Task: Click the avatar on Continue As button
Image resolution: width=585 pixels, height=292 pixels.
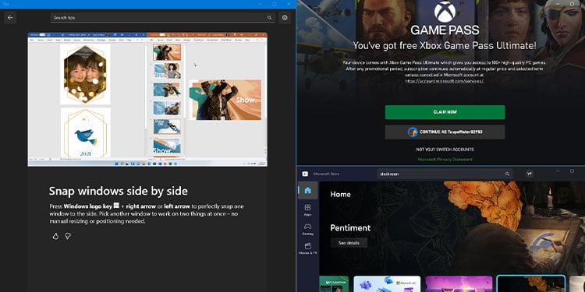Action: coord(413,132)
